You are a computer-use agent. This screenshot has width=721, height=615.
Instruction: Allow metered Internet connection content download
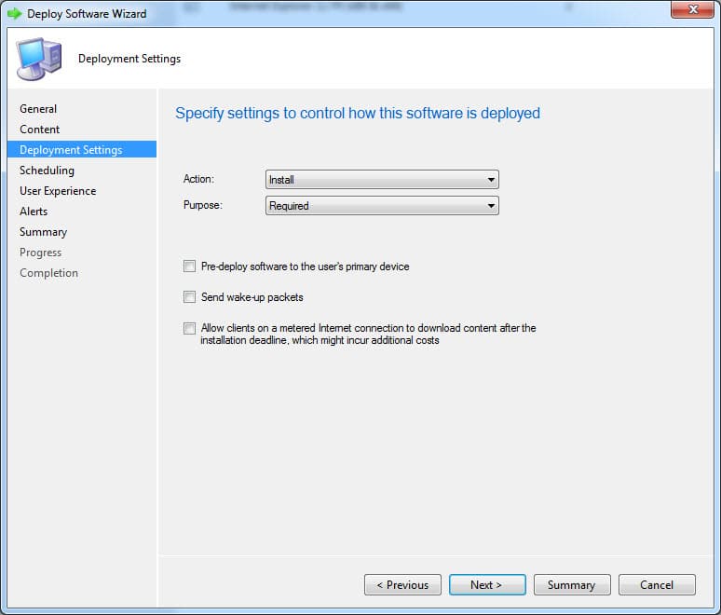(x=189, y=328)
